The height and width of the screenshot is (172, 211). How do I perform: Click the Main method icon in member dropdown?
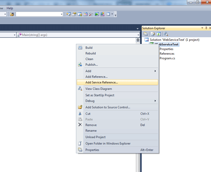click(x=20, y=35)
